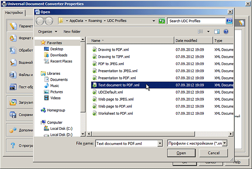Select Local Disk (C:)
This screenshot has height=169, width=252.
(x=58, y=128)
